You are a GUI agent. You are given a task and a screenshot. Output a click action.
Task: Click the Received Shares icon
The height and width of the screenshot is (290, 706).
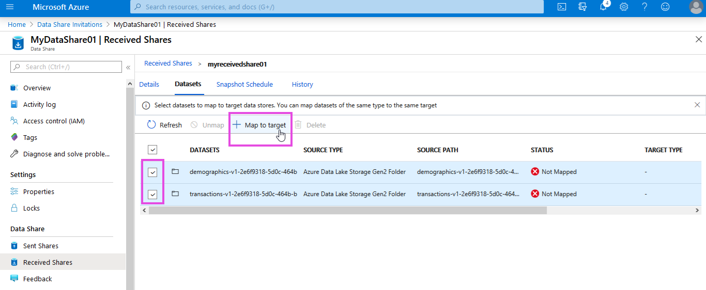click(14, 262)
